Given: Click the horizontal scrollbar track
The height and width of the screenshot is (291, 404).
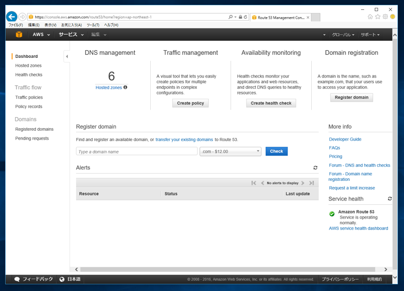Looking at the screenshot, I should (227, 269).
